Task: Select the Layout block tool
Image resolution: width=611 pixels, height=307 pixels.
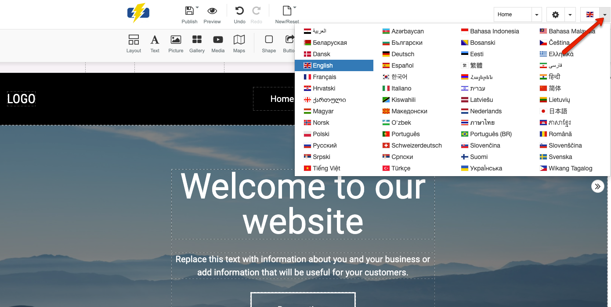Action: (x=134, y=43)
